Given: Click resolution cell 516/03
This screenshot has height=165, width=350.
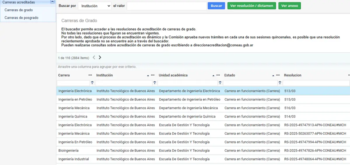Looking at the screenshot, I should pos(290,108).
